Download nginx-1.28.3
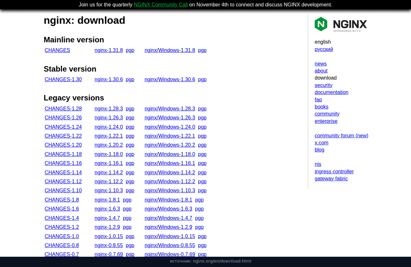The image size is (411, 267). 109,108
